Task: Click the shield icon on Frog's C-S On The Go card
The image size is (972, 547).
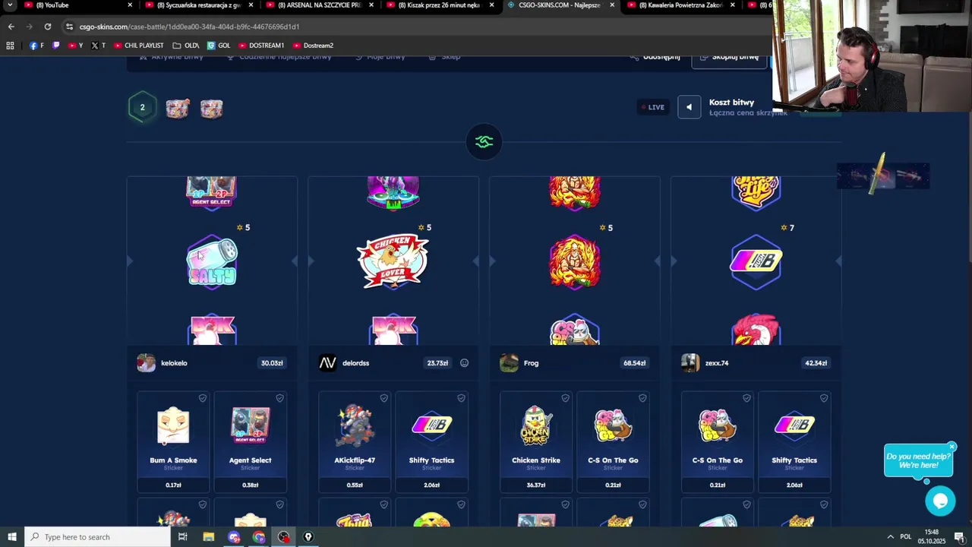Action: click(x=642, y=398)
